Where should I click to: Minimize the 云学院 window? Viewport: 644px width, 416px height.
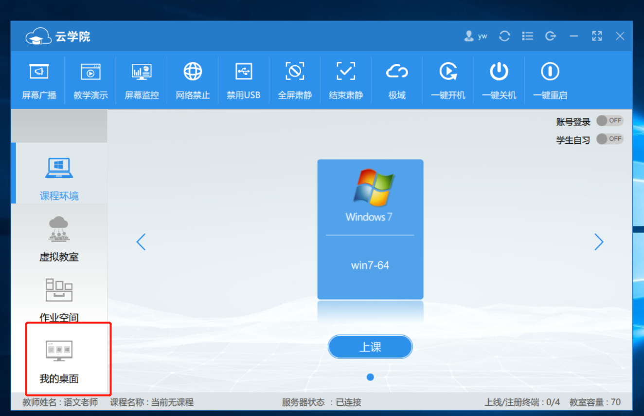[x=574, y=36]
